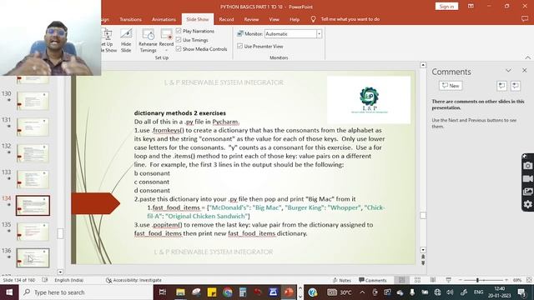Switch to Reading View in status bar
This screenshot has width=534, height=300.
[433, 280]
